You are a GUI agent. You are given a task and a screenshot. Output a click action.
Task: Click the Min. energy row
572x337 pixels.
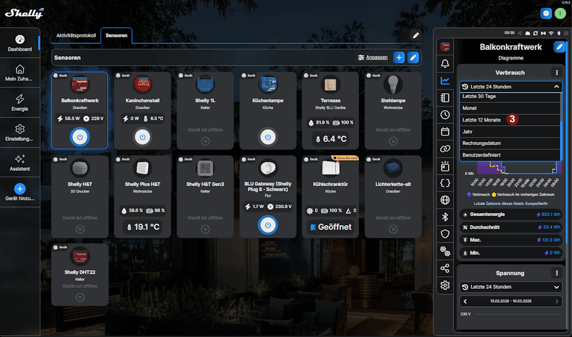point(511,253)
